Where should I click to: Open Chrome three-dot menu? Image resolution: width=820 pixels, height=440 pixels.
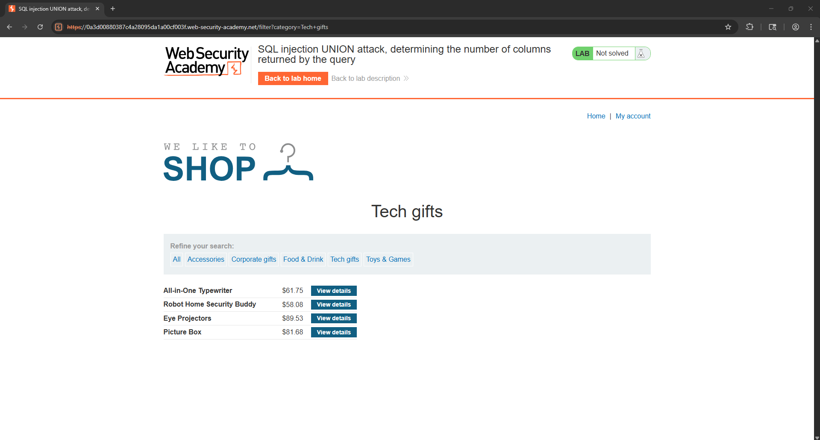(811, 27)
